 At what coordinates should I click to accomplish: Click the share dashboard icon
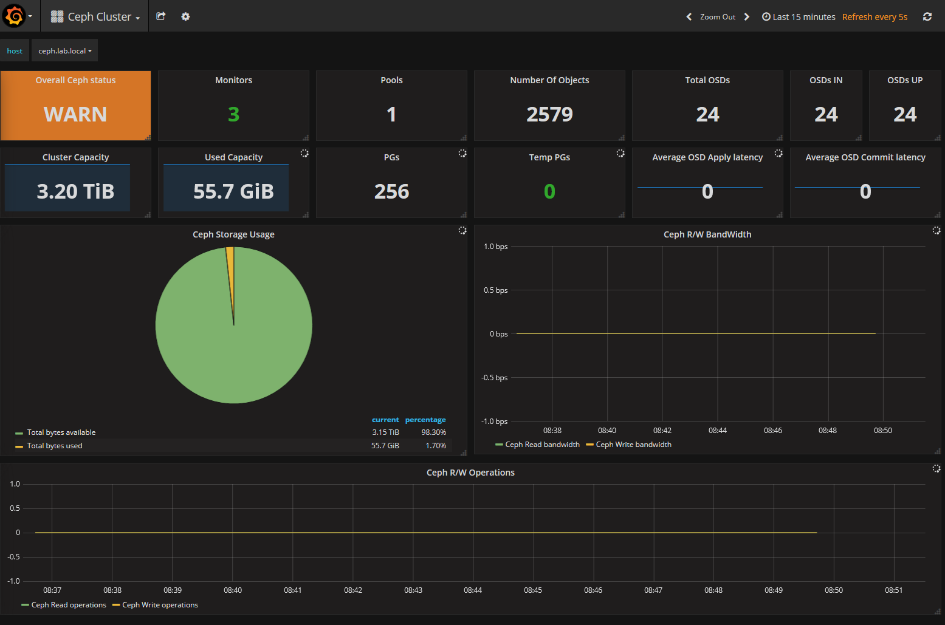tap(161, 16)
